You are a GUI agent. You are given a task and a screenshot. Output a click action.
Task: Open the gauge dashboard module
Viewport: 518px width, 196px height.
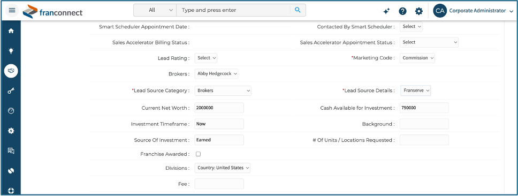coord(11,111)
